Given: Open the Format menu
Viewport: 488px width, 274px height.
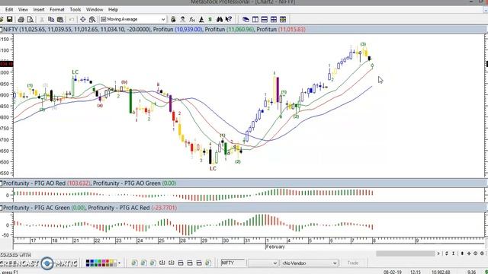Looking at the screenshot, I should (57, 10).
